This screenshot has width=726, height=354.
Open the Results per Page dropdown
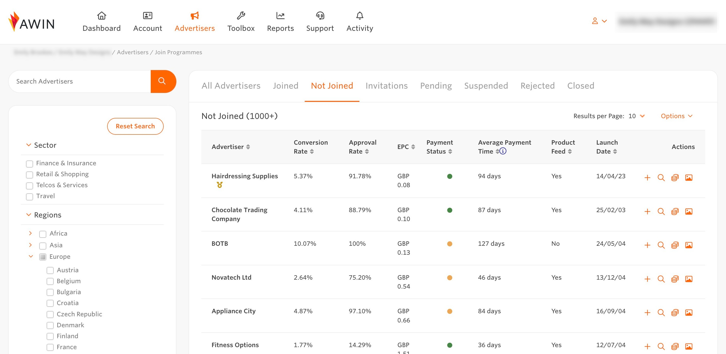coord(636,116)
